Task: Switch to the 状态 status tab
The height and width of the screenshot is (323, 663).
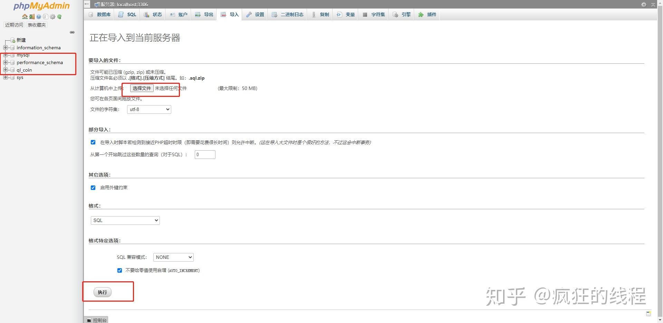Action: tap(153, 14)
